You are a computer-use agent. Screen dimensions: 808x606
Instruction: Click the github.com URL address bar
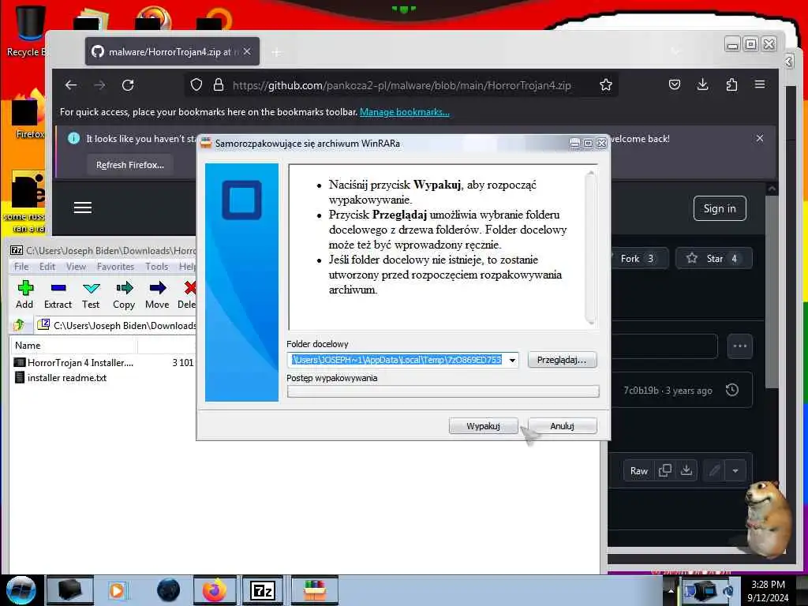[402, 85]
